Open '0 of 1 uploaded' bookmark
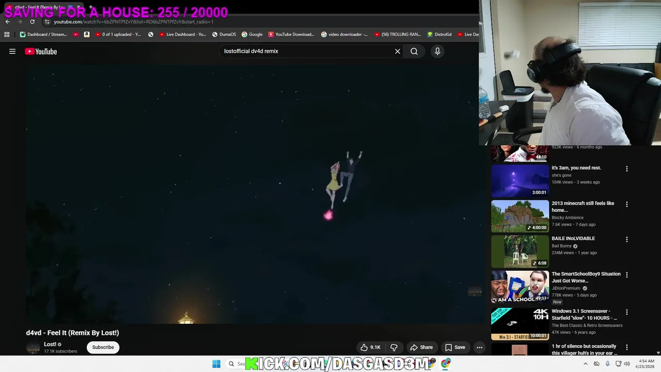 tap(118, 35)
